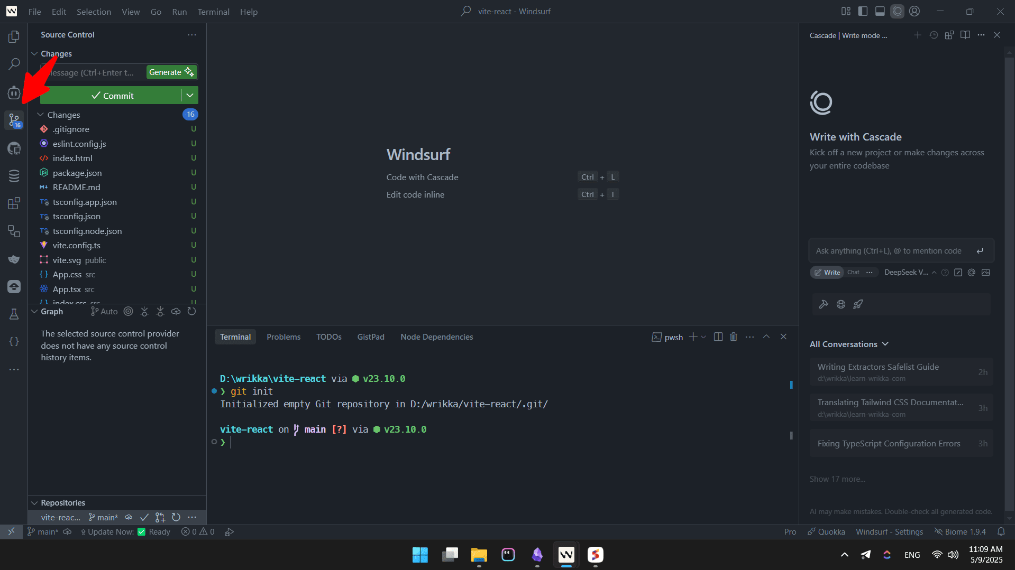1015x570 pixels.
Task: Open the File menu
Action: click(35, 12)
